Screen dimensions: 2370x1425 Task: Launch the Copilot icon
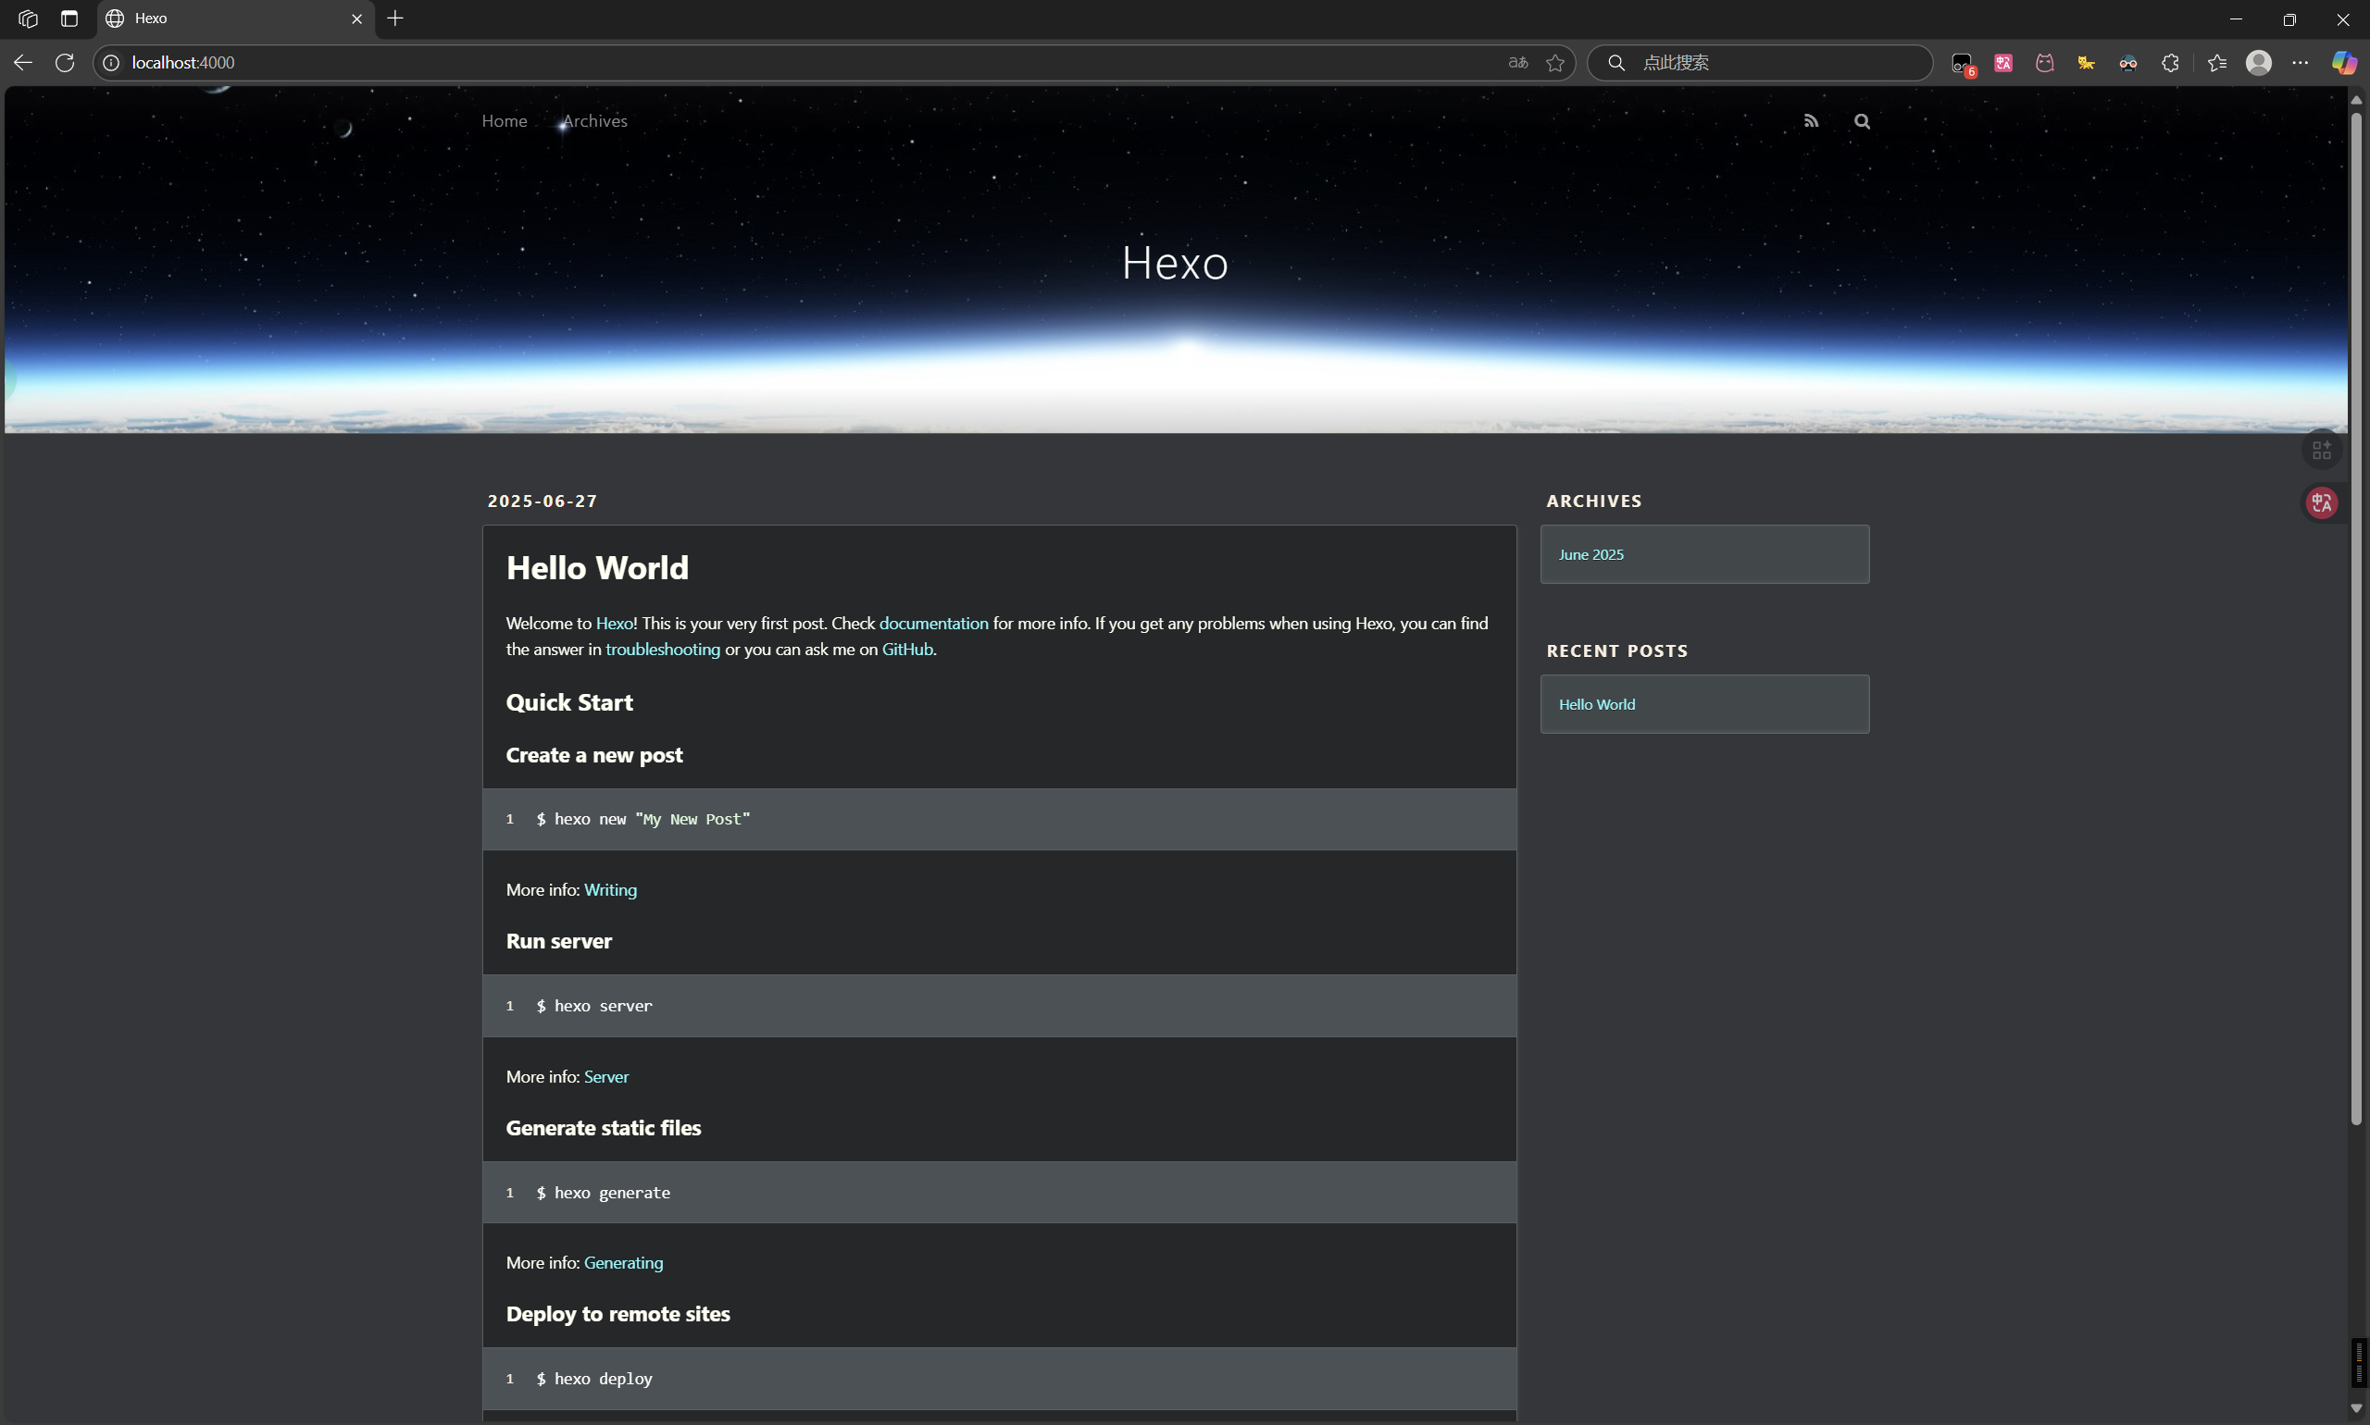pos(2344,63)
